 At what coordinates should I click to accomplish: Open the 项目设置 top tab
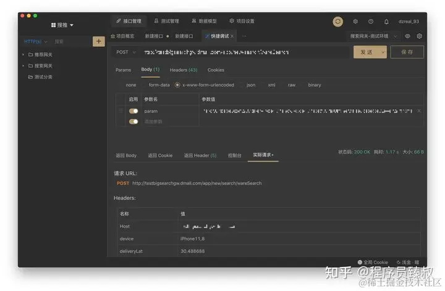(x=242, y=21)
